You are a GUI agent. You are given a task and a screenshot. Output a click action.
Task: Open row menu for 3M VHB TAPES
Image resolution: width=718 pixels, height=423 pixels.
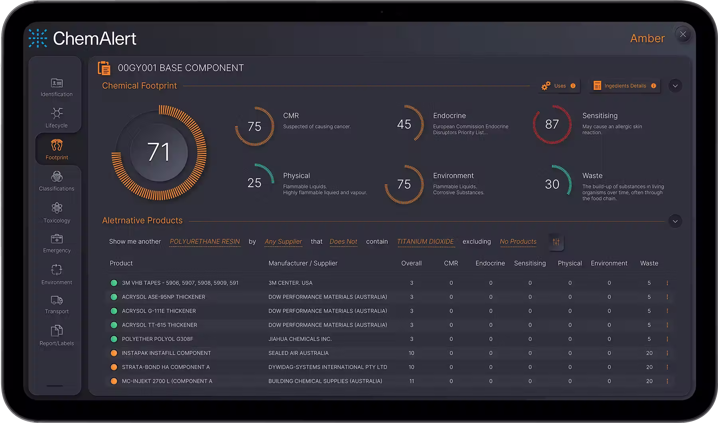[x=667, y=283]
